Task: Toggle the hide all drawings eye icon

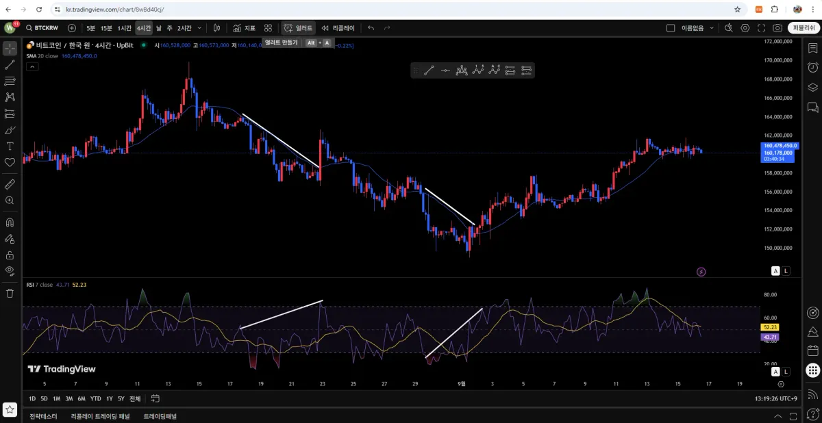Action: tap(10, 270)
